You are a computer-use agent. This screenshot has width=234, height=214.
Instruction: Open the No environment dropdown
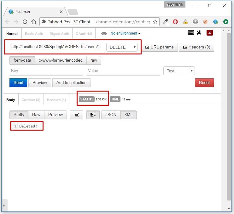[126, 33]
